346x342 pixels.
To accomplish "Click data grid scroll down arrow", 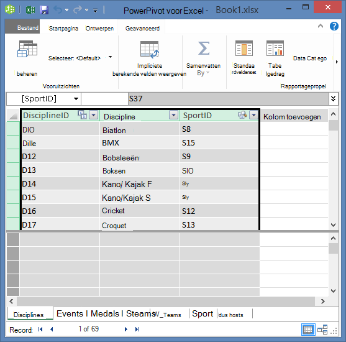I will coord(333,225).
